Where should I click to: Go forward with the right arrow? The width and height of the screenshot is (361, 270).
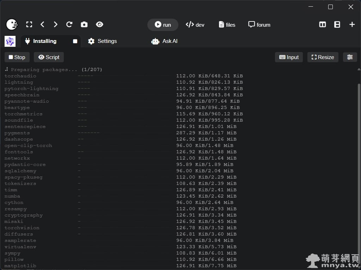pos(55,25)
